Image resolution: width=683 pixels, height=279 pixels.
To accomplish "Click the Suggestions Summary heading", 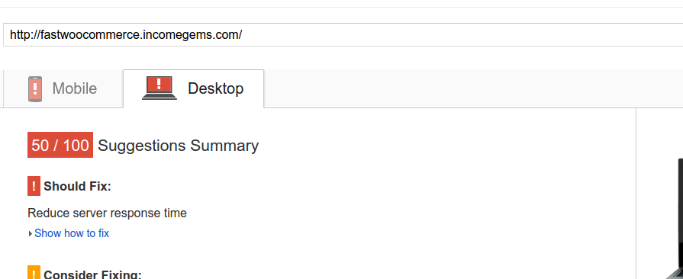I will click(x=178, y=146).
